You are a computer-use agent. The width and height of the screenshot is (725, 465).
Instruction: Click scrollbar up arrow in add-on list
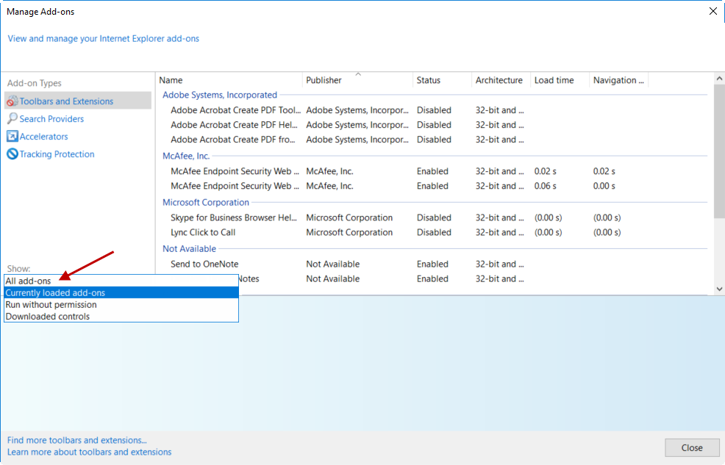(719, 79)
